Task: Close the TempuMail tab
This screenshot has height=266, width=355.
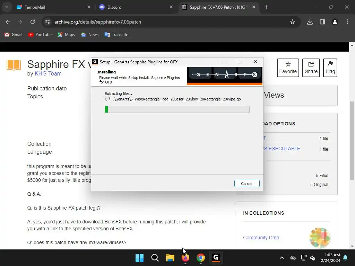Action: pyautogui.click(x=89, y=7)
